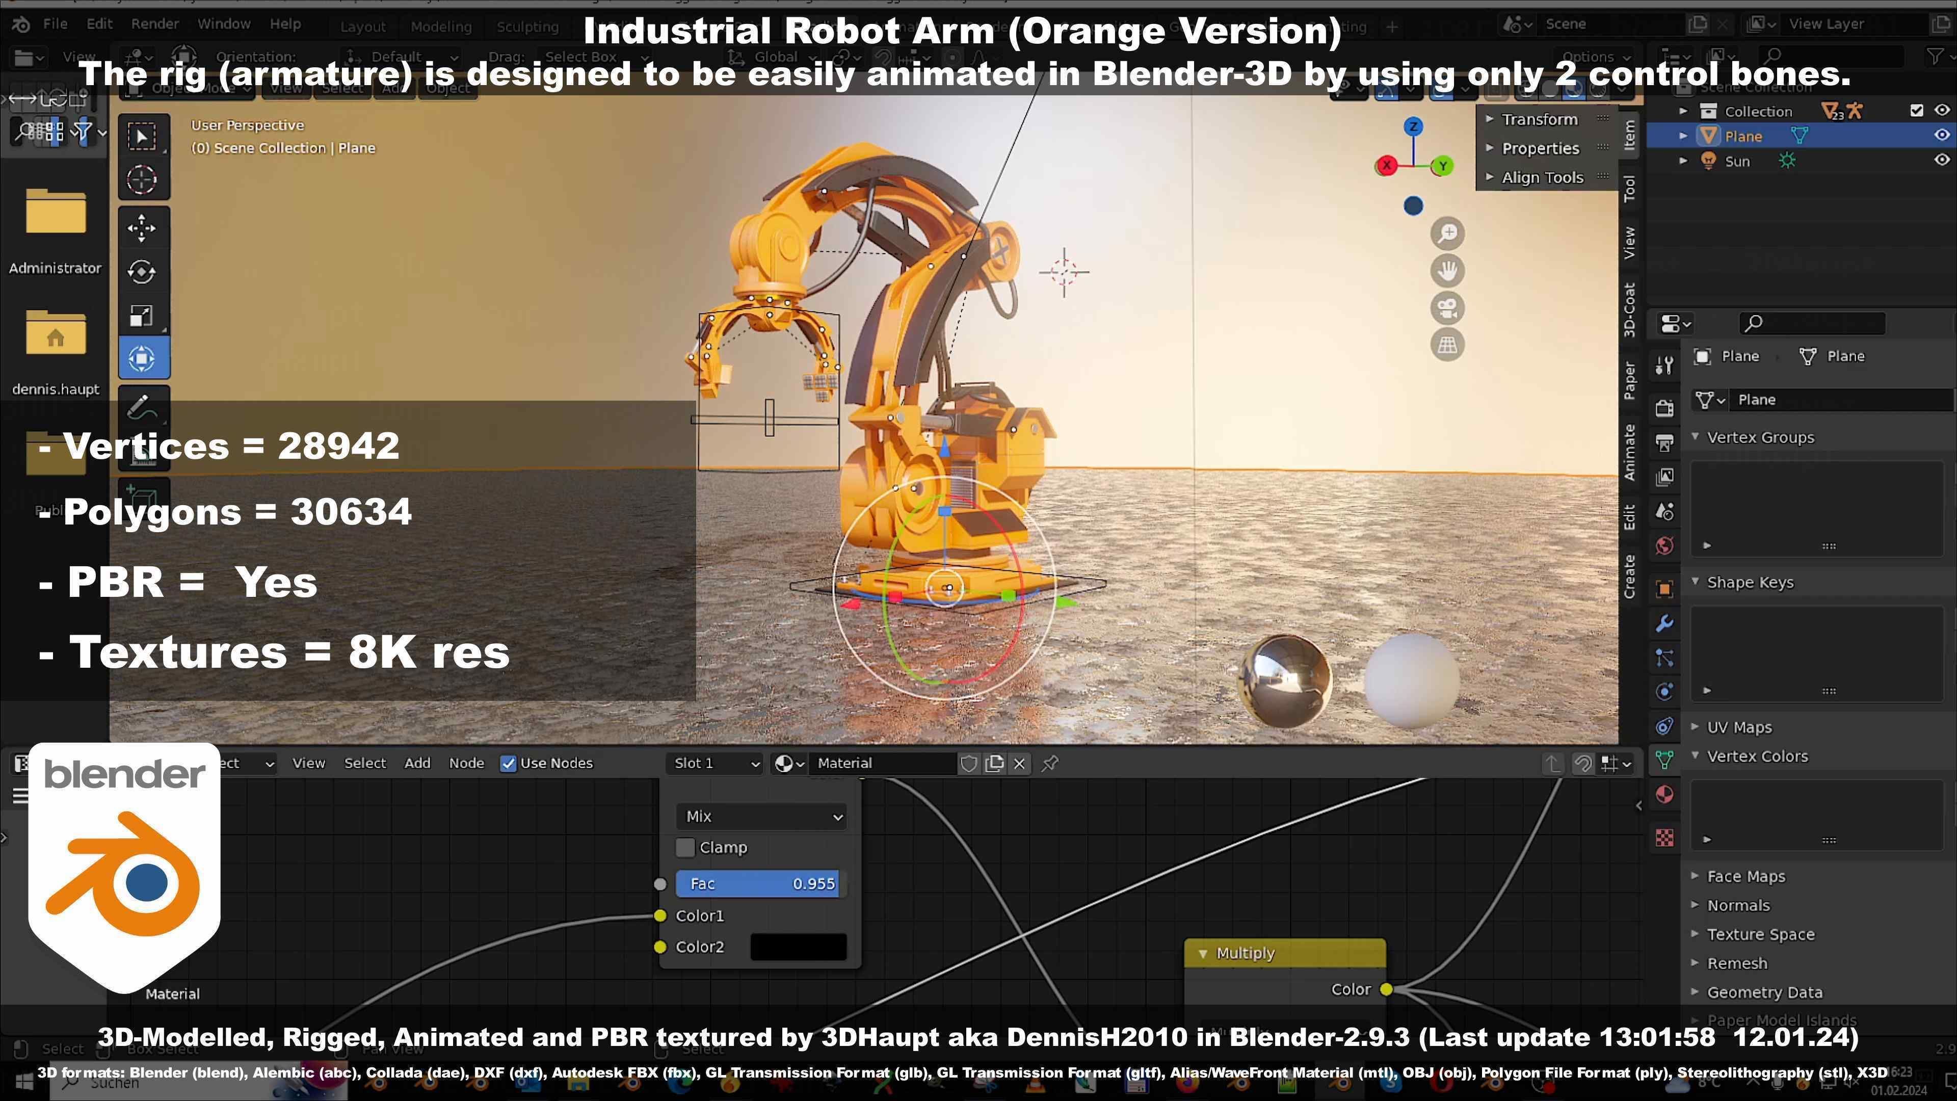1957x1101 pixels.
Task: Hide Collection using its eye icon
Action: pyautogui.click(x=1942, y=111)
